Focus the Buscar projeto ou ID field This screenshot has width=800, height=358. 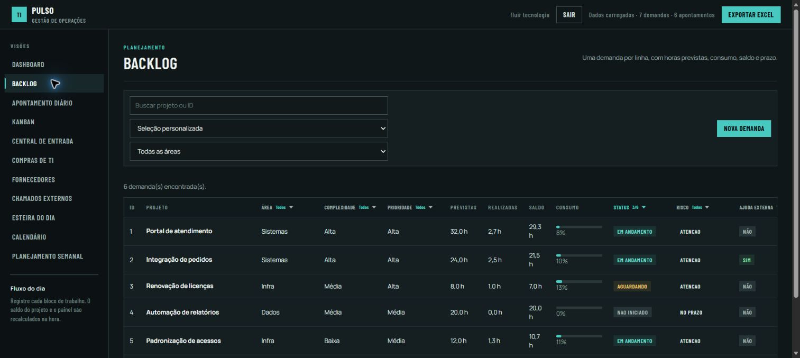pyautogui.click(x=259, y=105)
